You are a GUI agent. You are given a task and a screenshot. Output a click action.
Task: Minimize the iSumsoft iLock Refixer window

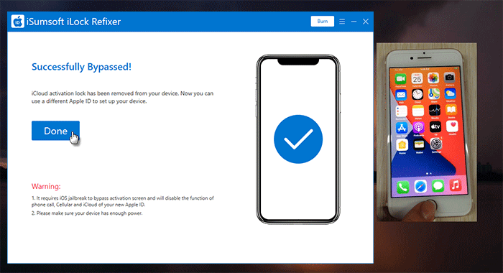pyautogui.click(x=354, y=22)
